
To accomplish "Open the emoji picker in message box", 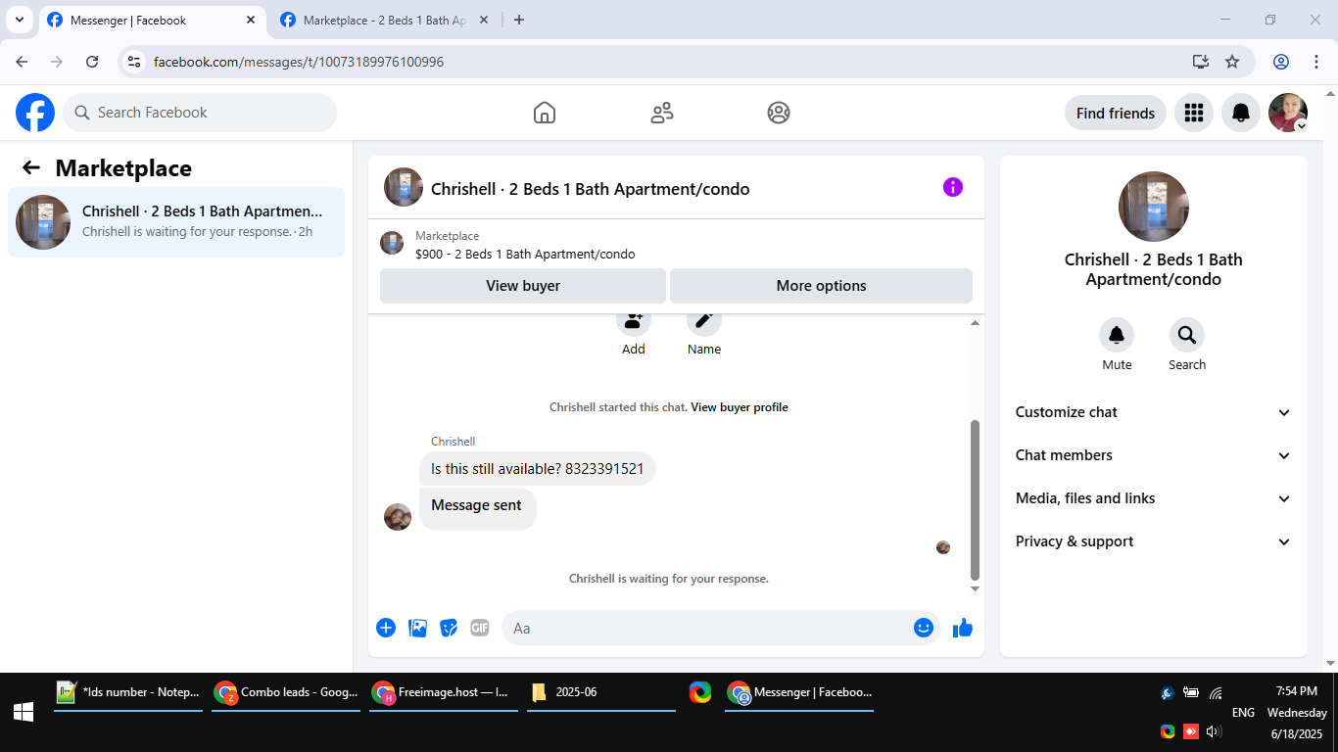I will pyautogui.click(x=924, y=628).
